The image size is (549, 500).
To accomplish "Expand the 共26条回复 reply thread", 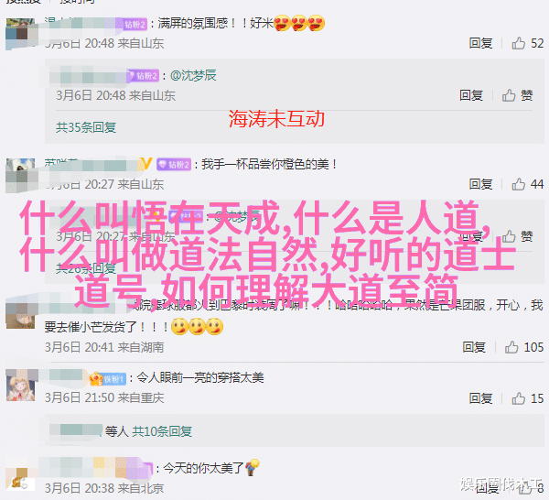I will pyautogui.click(x=86, y=268).
